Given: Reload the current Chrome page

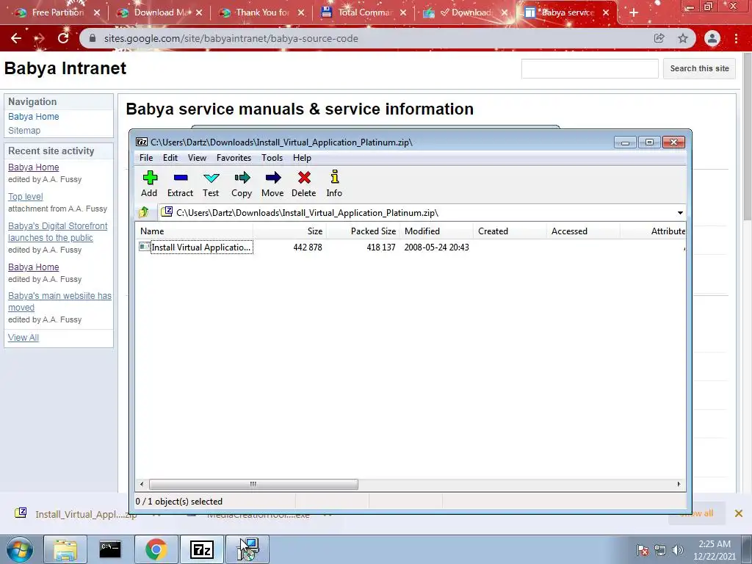Looking at the screenshot, I should tap(63, 38).
